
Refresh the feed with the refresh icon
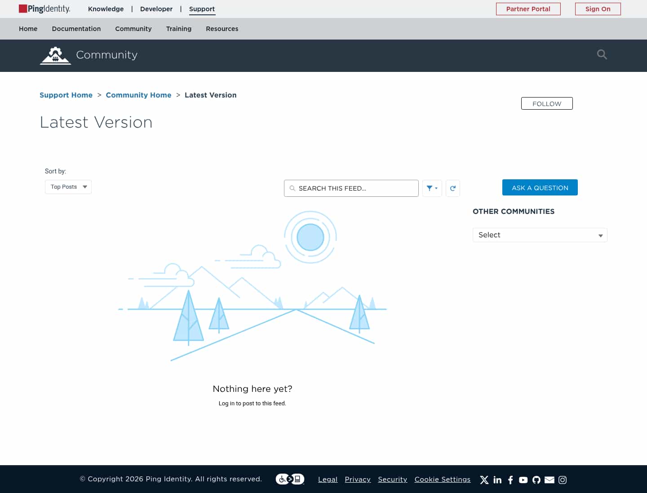[453, 188]
